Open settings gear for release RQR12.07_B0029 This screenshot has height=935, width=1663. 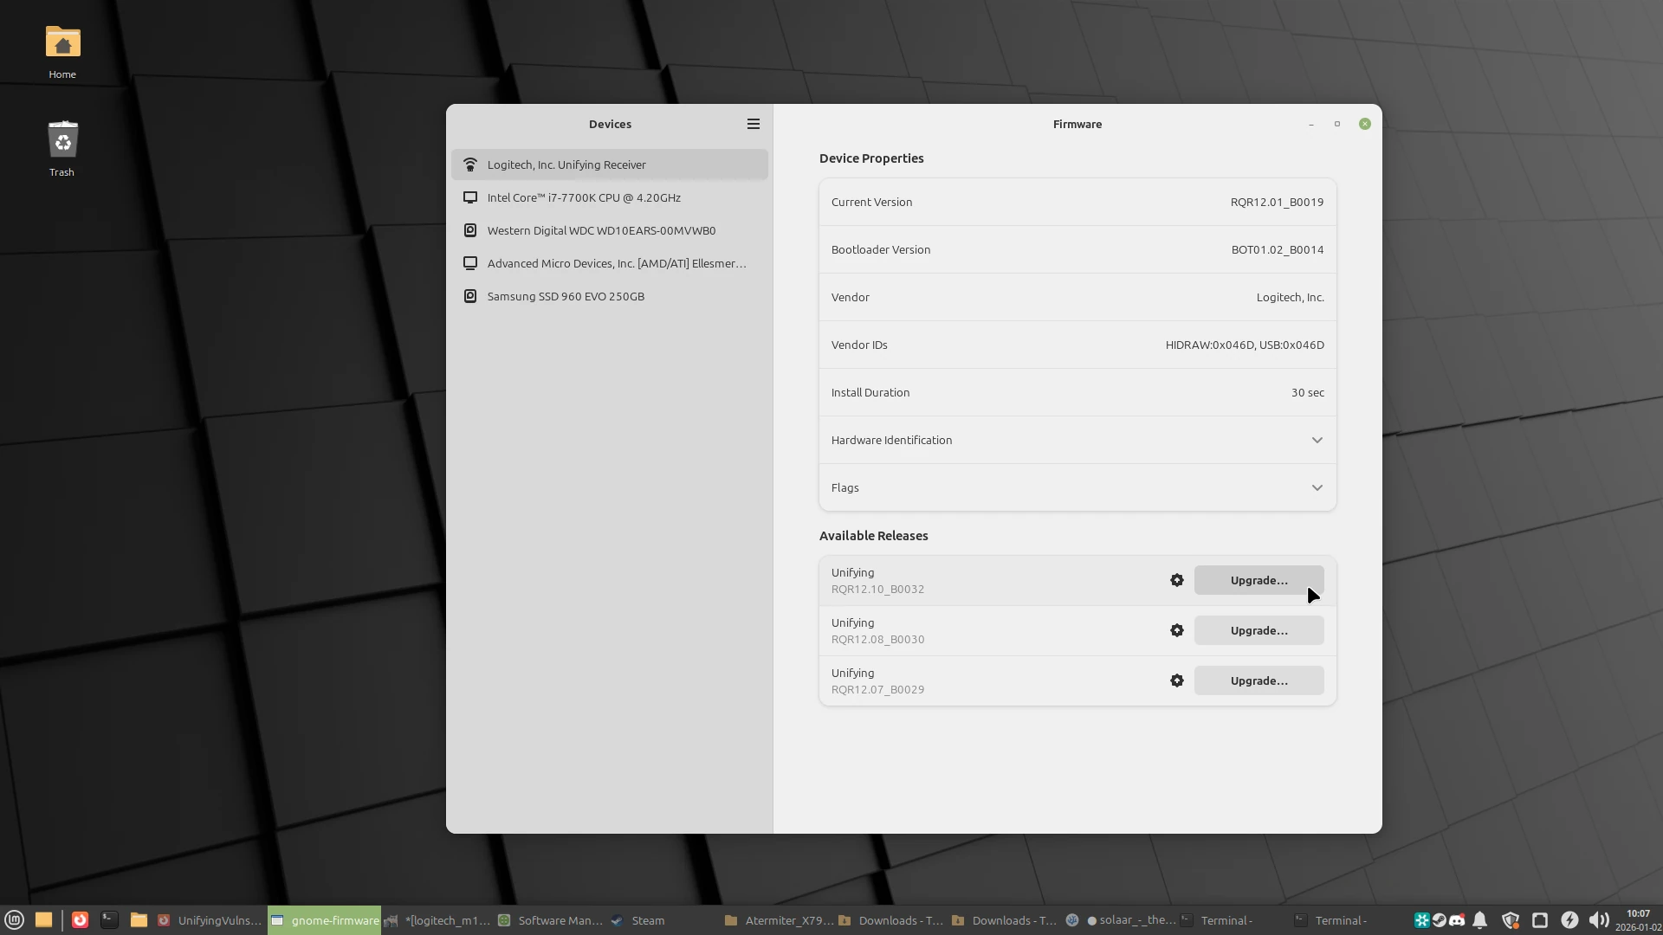tap(1176, 680)
